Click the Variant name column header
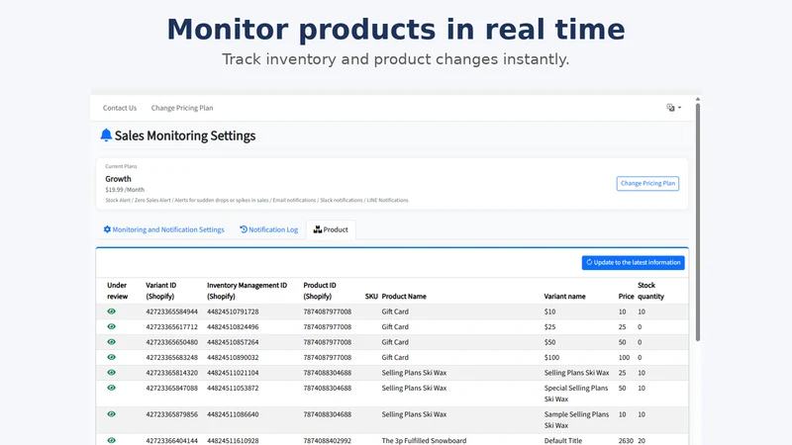The width and height of the screenshot is (792, 445). click(564, 296)
